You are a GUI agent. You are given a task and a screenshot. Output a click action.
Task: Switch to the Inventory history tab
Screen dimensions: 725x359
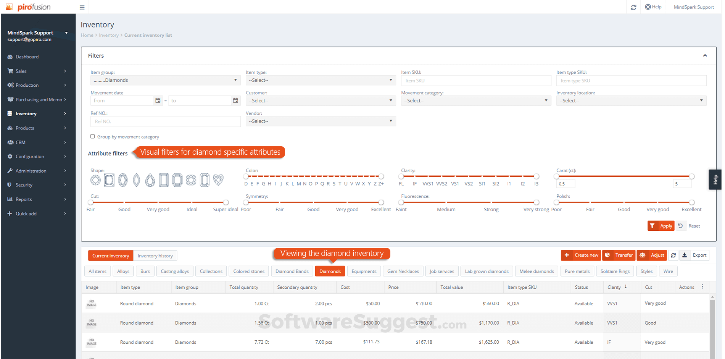click(155, 256)
